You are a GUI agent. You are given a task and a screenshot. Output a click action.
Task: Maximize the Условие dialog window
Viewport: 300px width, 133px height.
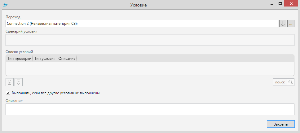click(x=280, y=4)
